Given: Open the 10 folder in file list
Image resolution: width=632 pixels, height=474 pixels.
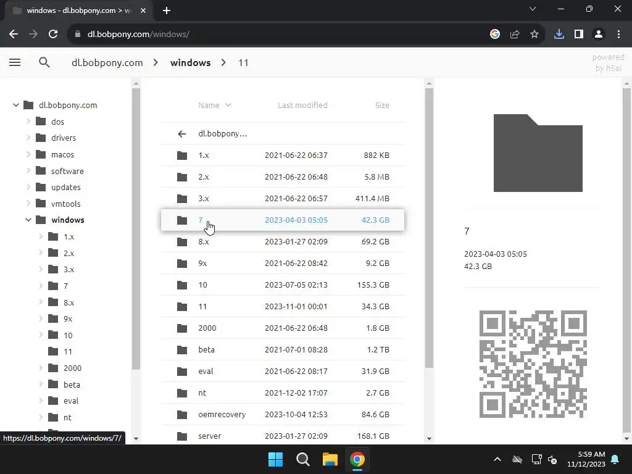Looking at the screenshot, I should pos(283,285).
